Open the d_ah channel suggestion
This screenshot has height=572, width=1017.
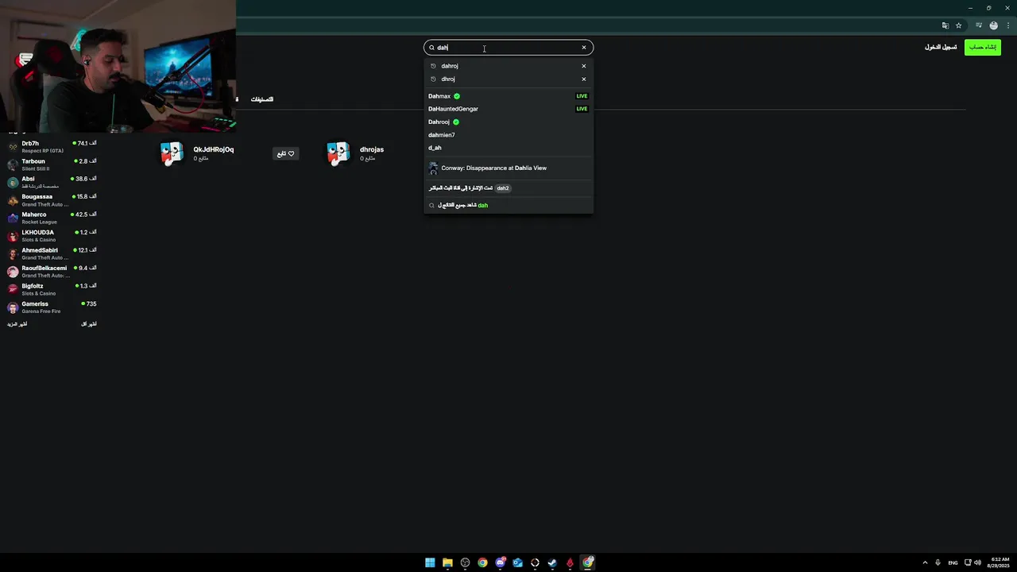[x=508, y=148]
